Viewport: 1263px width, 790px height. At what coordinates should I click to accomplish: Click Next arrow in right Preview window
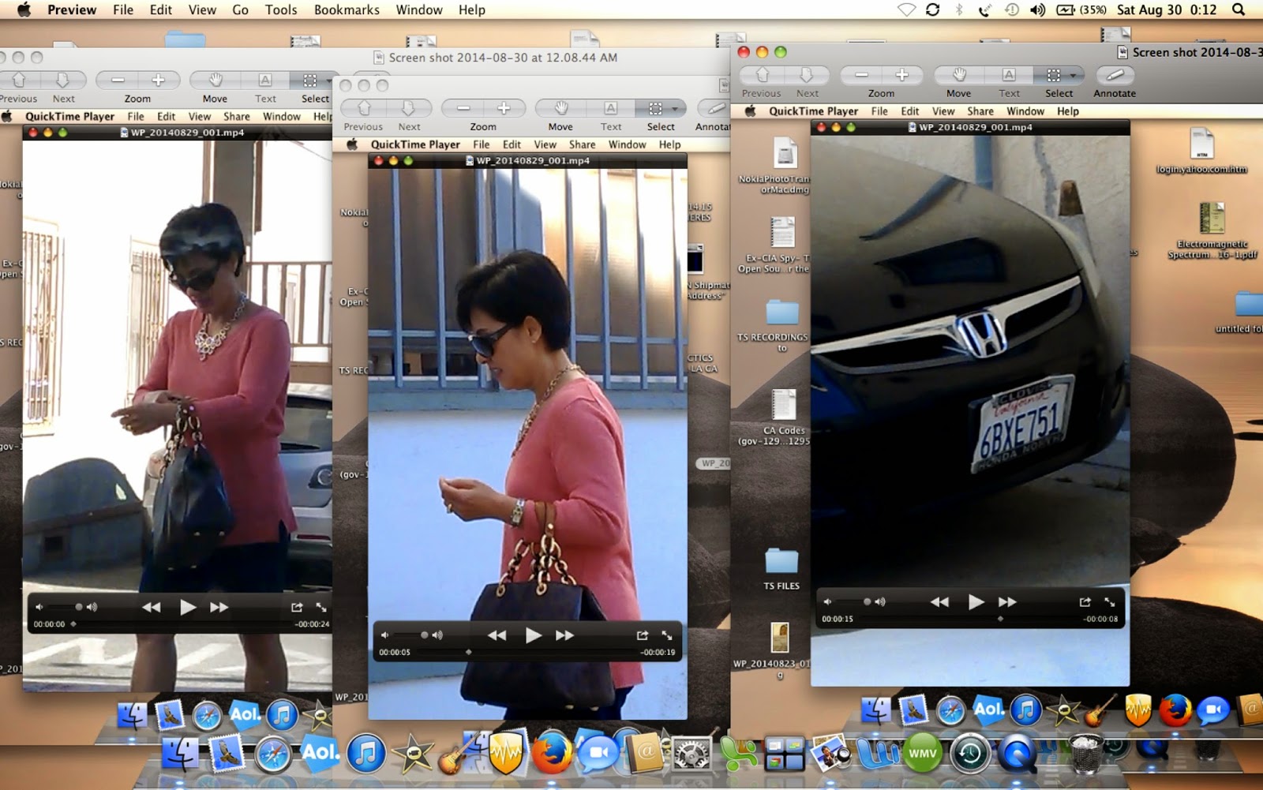click(x=807, y=75)
